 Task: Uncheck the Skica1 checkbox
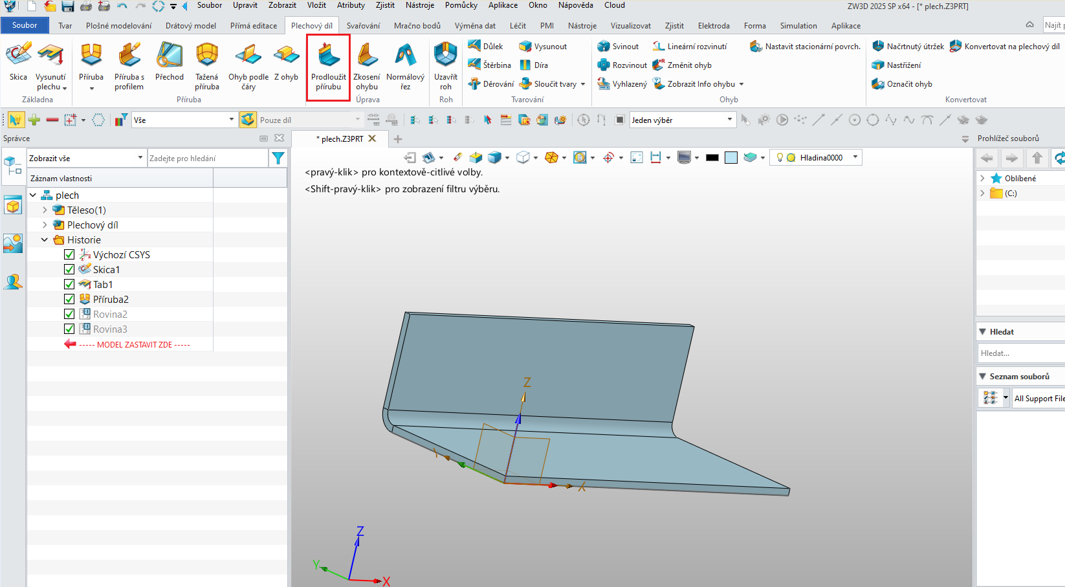click(69, 269)
